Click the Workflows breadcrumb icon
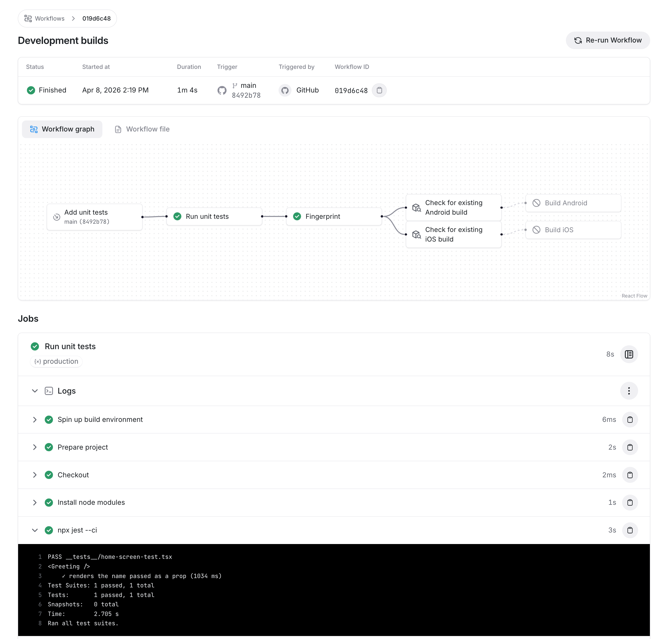The image size is (668, 639). click(x=28, y=18)
